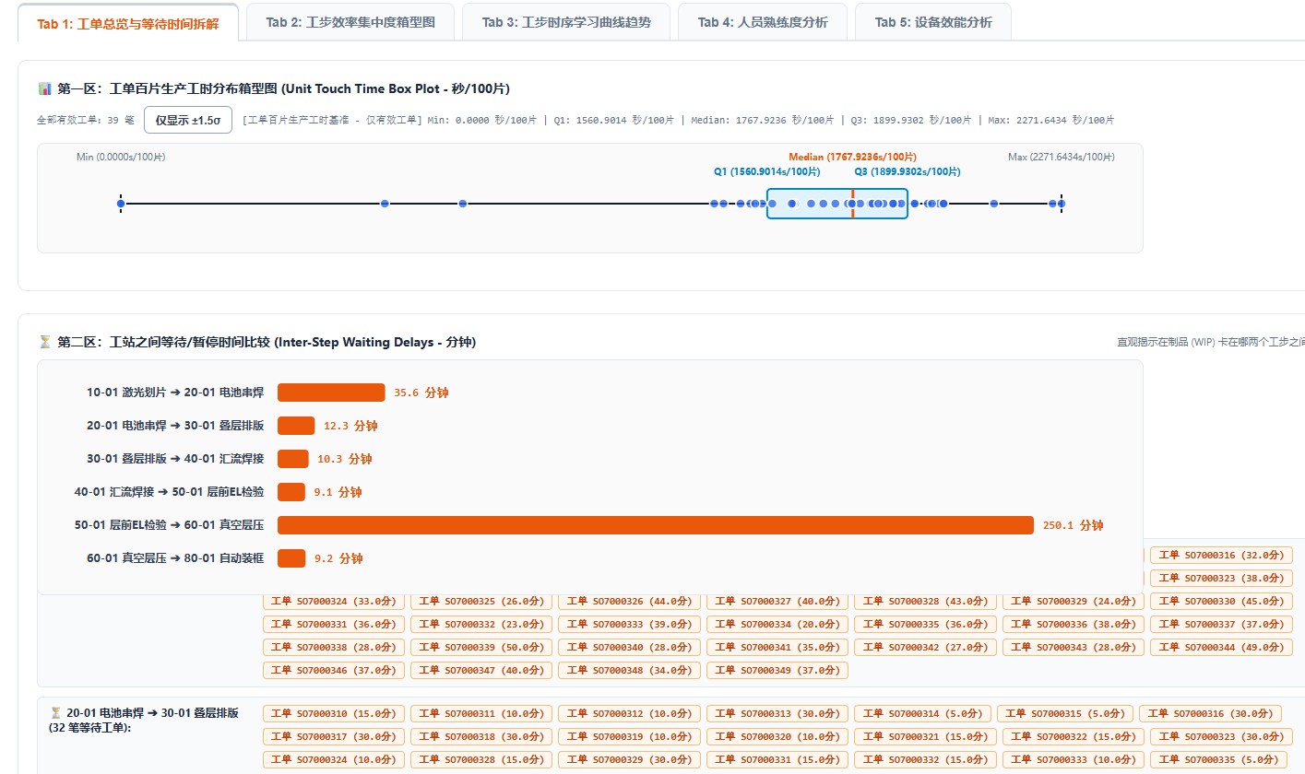Click work order chip SO7000313 (30.0分)
Viewport: 1305px width, 774px height.
tap(777, 713)
